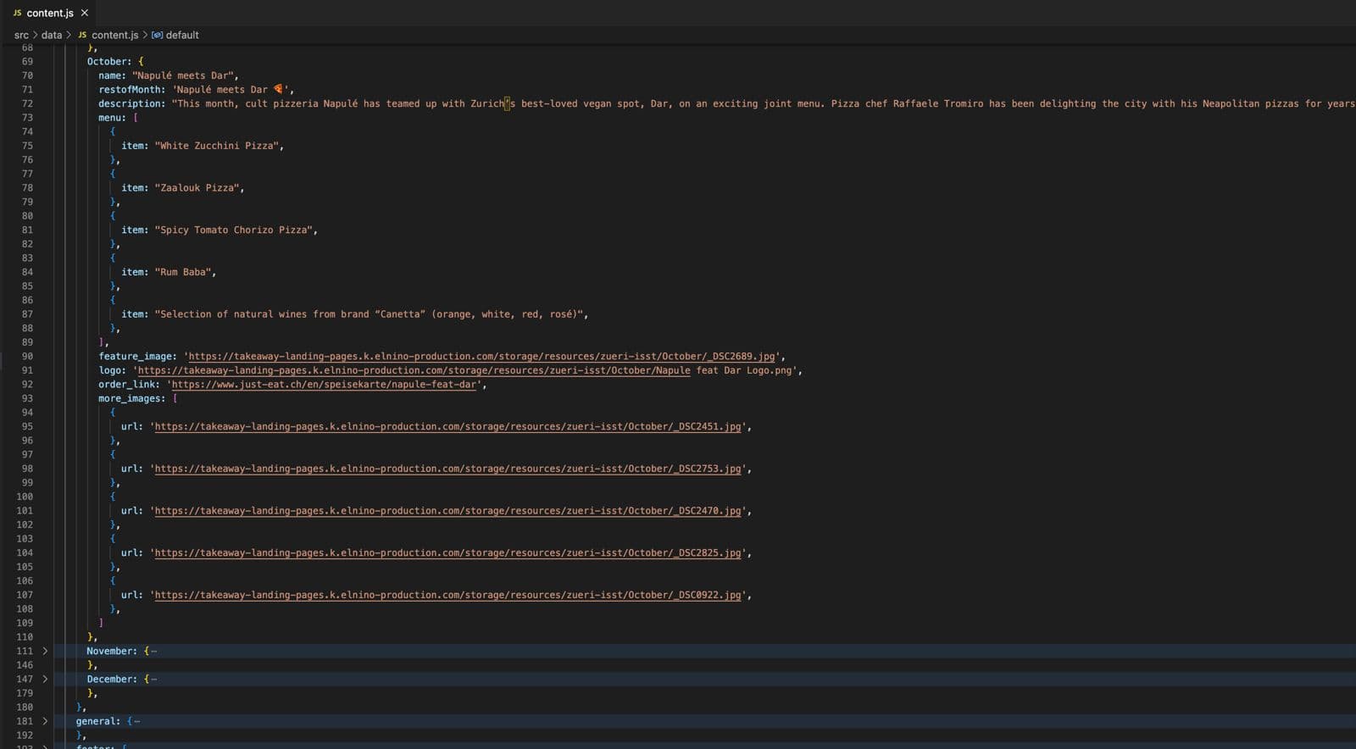Open the feature_image _DSC2689.jpg URL
The image size is (1356, 749).
pyautogui.click(x=481, y=356)
